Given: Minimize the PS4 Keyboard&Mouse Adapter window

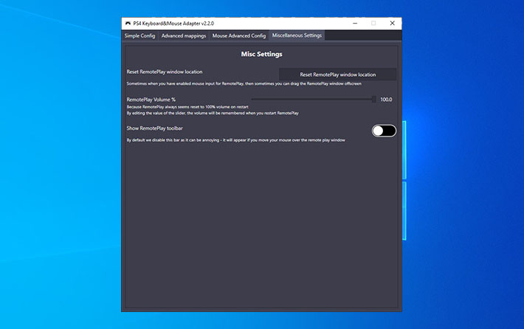Looking at the screenshot, I should [x=355, y=24].
